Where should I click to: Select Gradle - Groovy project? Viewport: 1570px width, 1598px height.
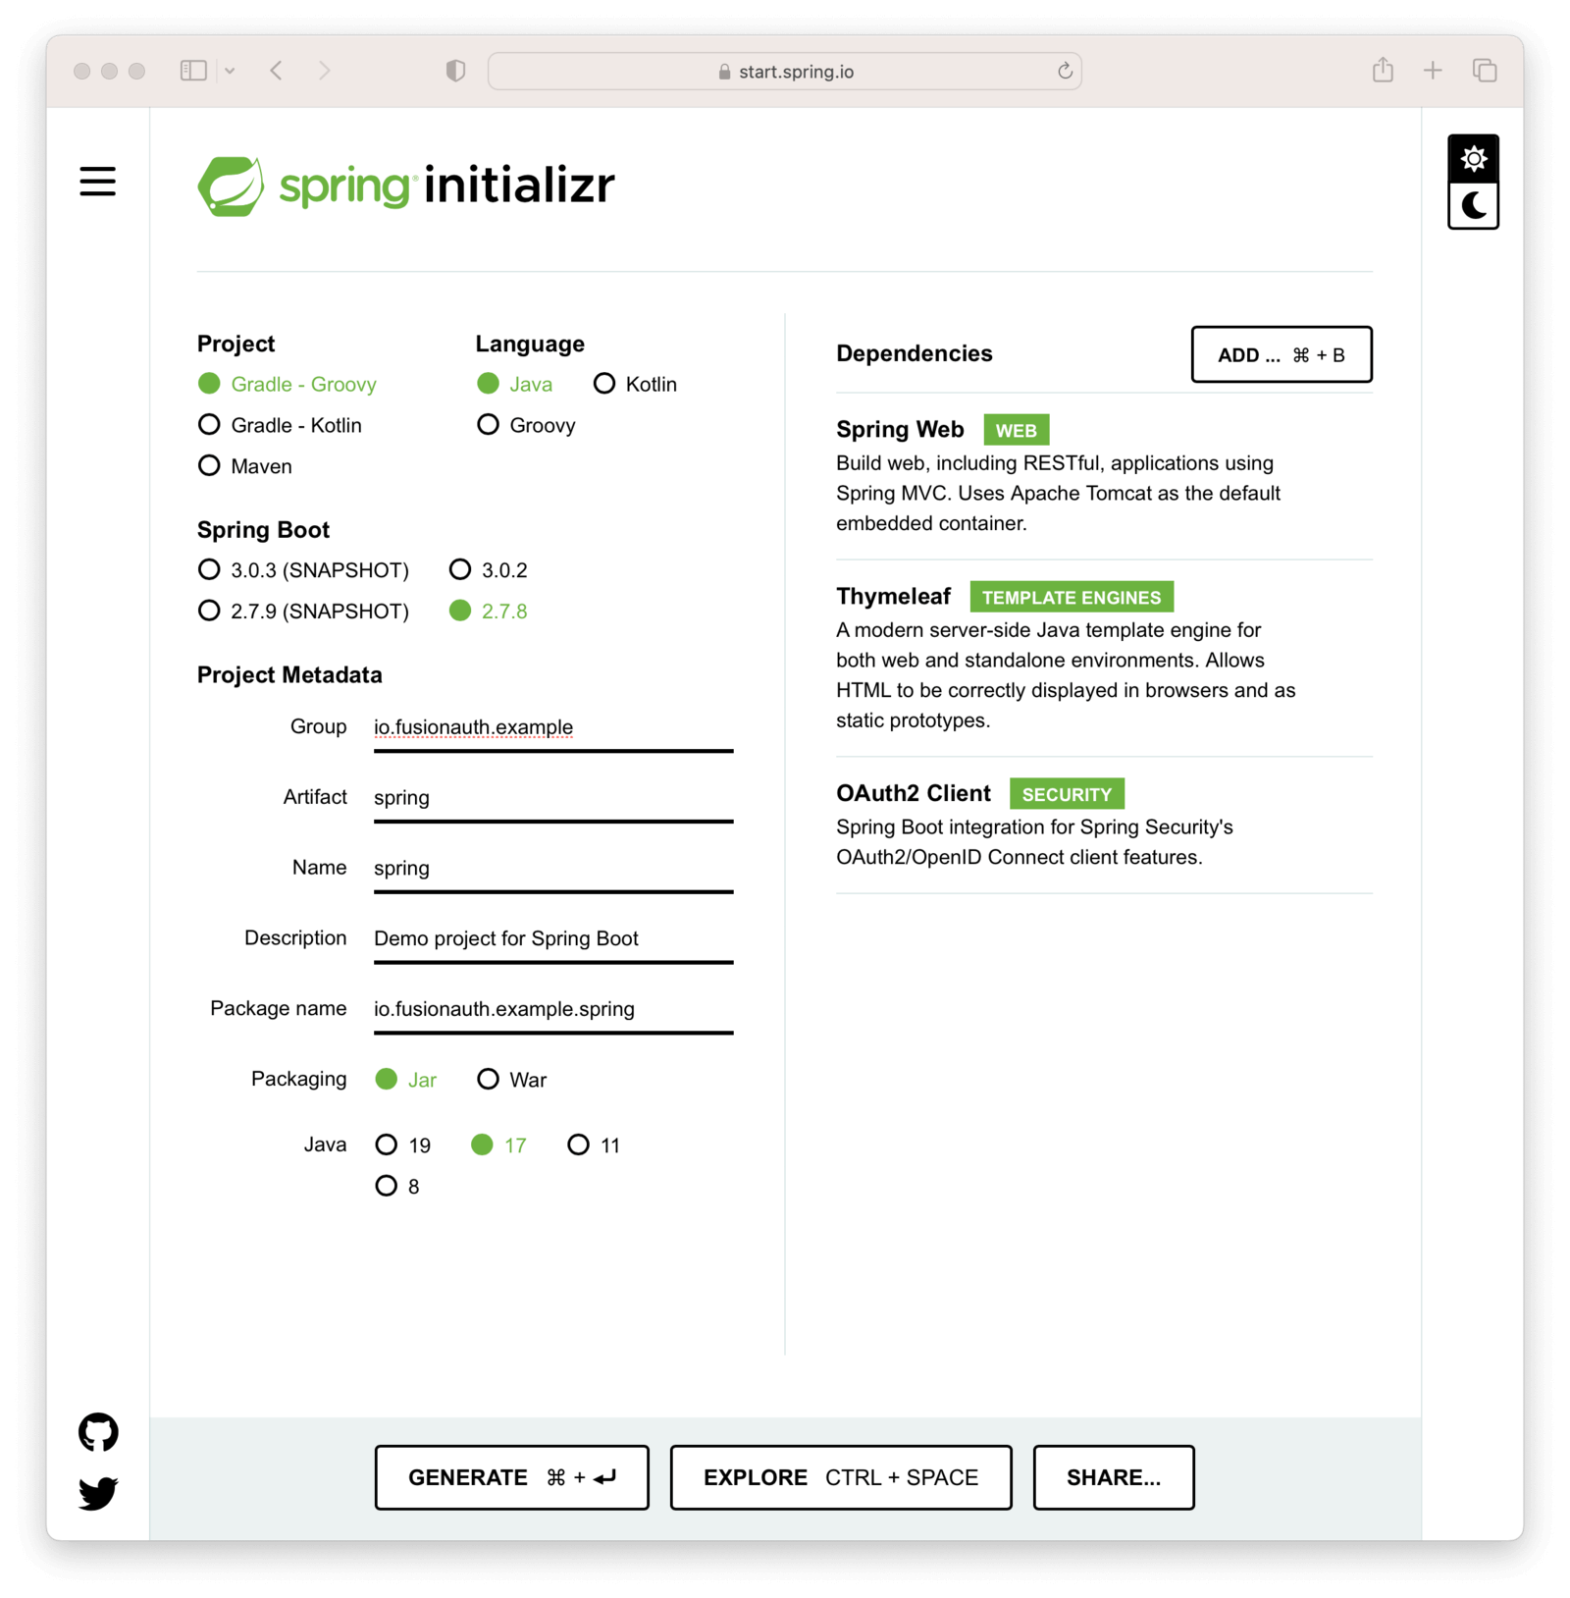coord(287,384)
